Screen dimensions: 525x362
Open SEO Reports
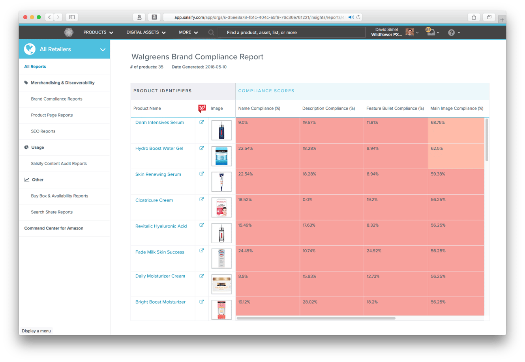click(43, 131)
